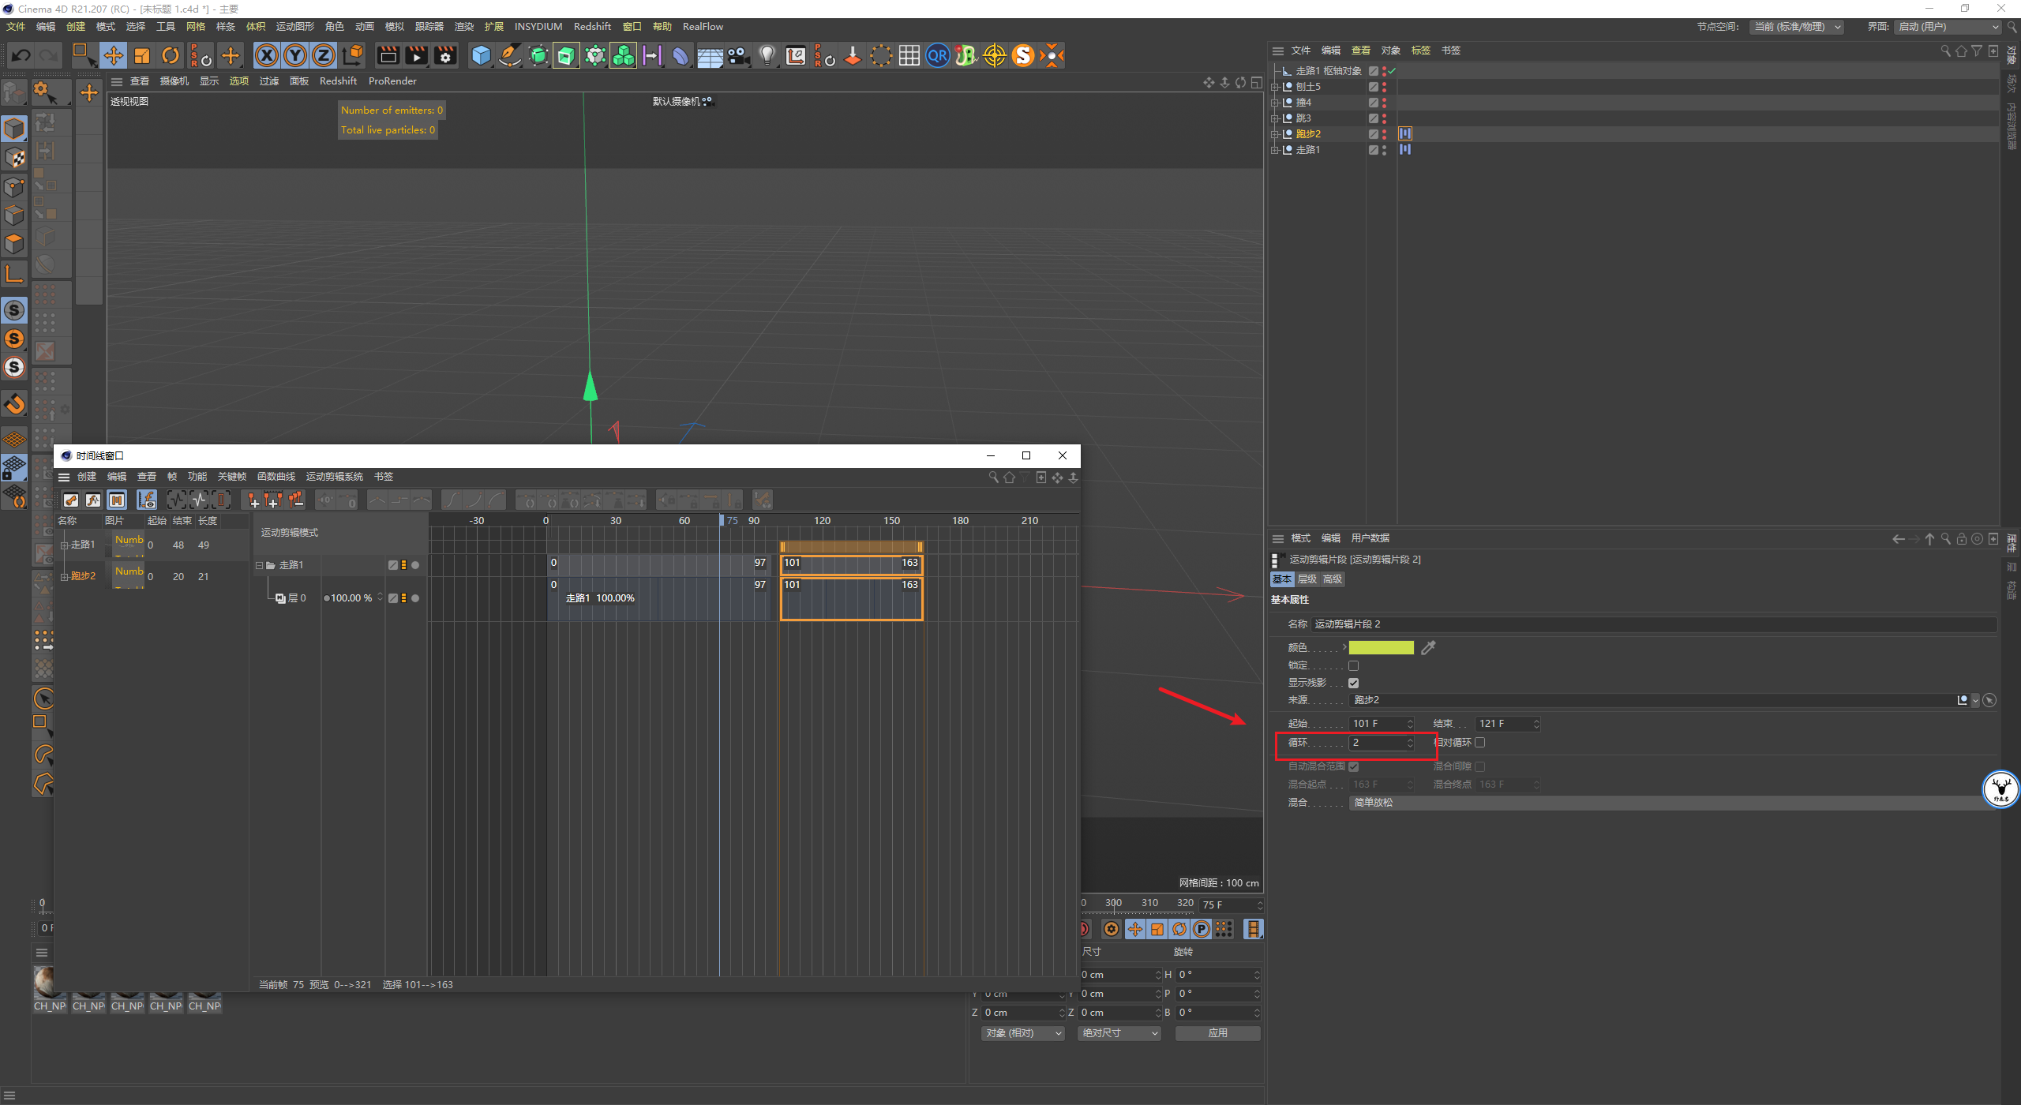Click the 循环 value input field
Viewport: 2021px width, 1105px height.
pos(1376,743)
